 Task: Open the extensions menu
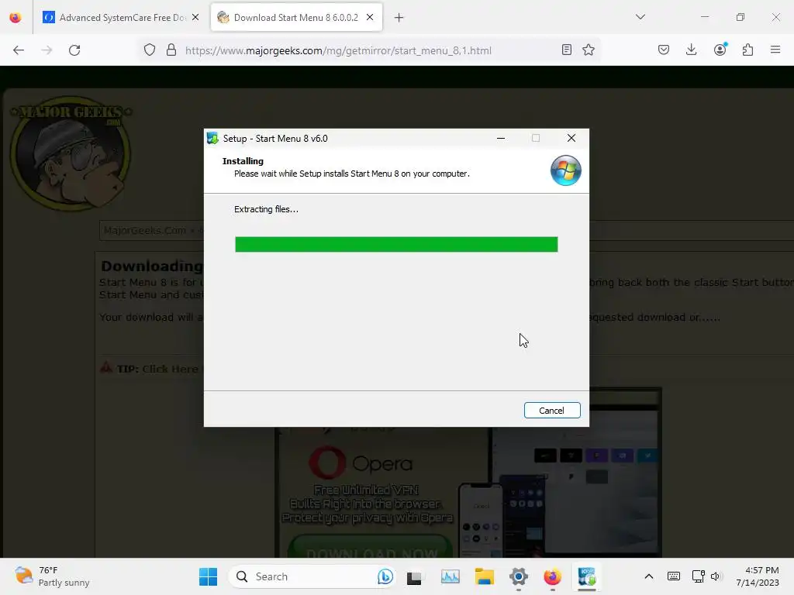748,50
